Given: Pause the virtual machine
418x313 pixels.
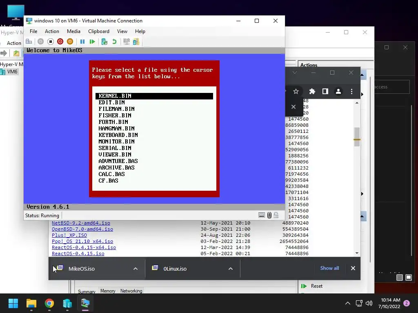Looking at the screenshot, I should pyautogui.click(x=82, y=42).
